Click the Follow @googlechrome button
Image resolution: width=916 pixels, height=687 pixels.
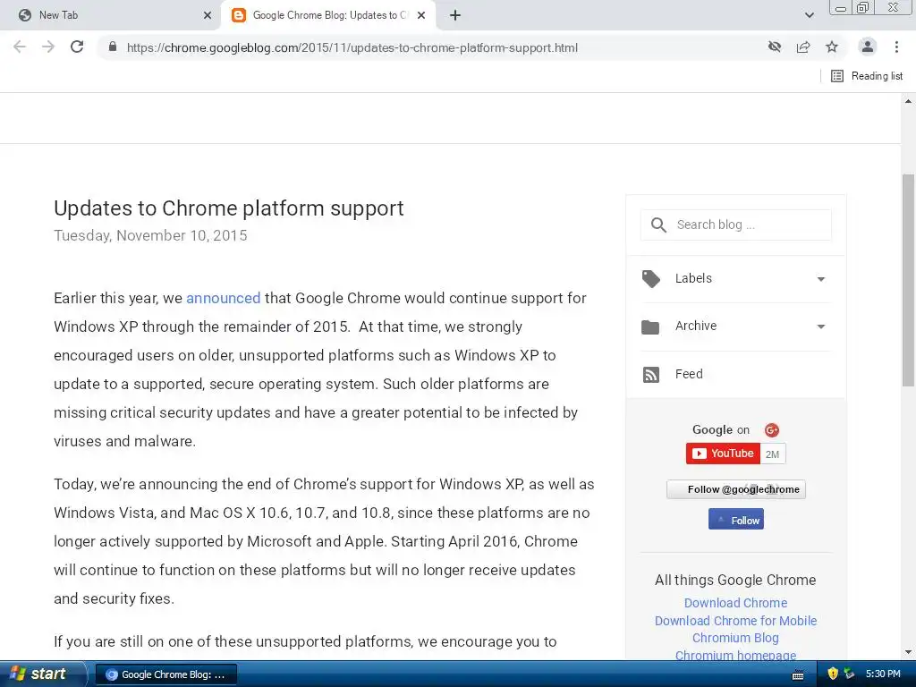[x=736, y=489]
